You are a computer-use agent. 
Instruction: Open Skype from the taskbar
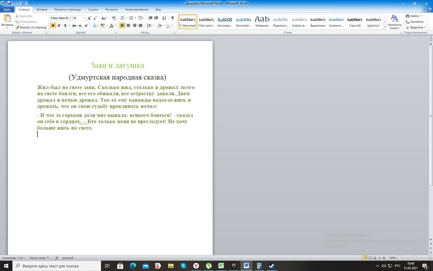(x=183, y=266)
